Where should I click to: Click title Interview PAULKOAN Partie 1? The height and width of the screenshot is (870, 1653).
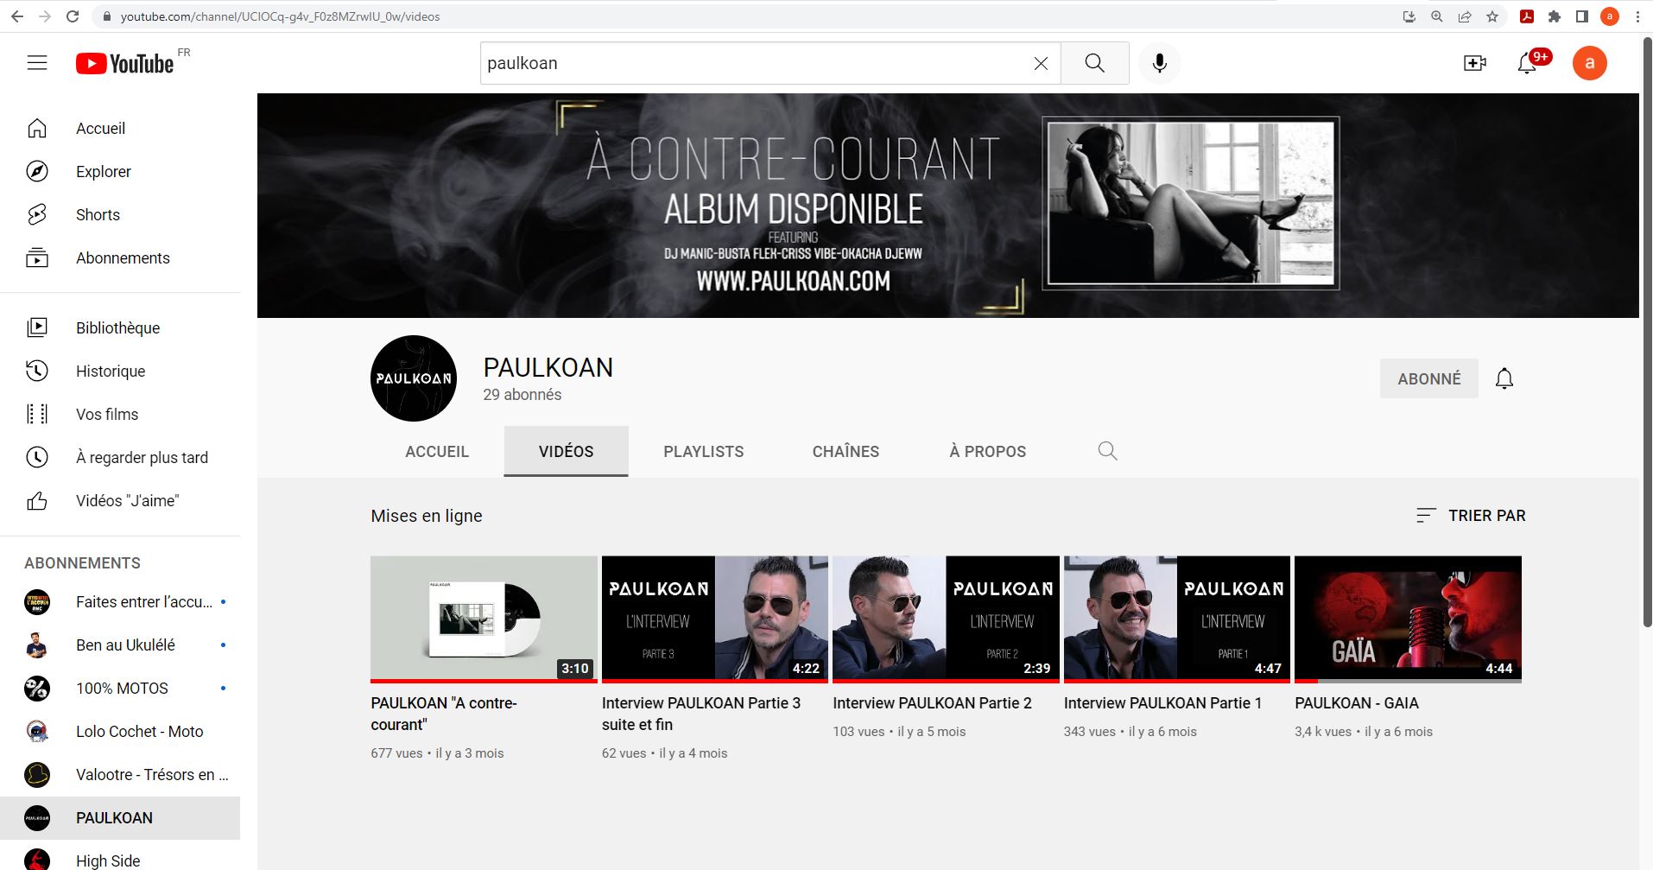[x=1162, y=703]
